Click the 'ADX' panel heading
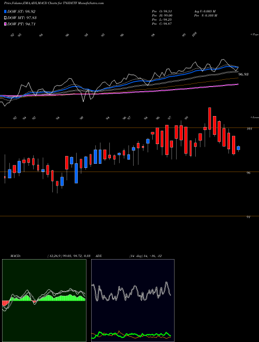Image resolution: width=259 pixels, height=342 pixels. tap(99, 256)
